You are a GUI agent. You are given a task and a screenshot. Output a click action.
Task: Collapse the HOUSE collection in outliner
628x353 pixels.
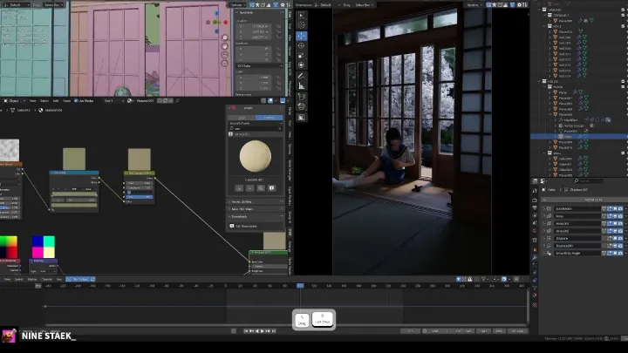540,81
